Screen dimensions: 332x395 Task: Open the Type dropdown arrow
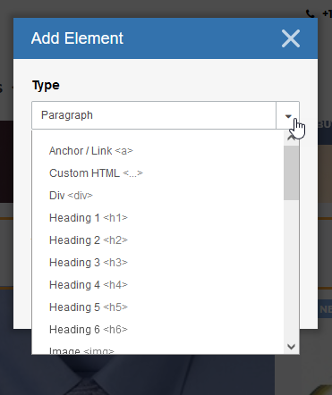point(288,115)
